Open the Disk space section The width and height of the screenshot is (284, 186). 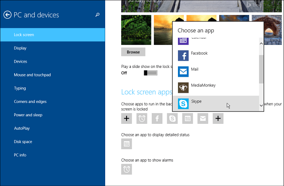(x=52, y=142)
